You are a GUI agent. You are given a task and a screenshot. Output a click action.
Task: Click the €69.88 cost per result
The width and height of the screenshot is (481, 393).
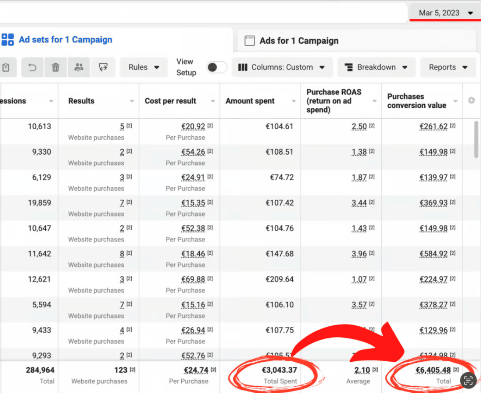pos(193,279)
